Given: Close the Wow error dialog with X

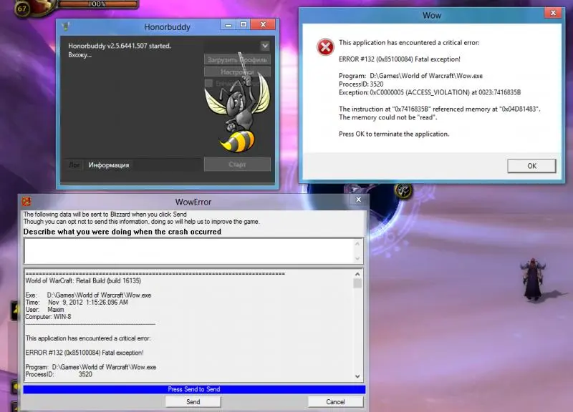Looking at the screenshot, I should (553, 13).
